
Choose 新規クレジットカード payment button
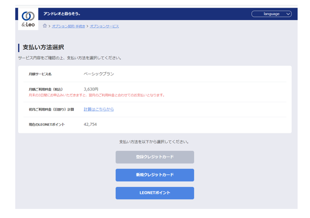(x=155, y=175)
